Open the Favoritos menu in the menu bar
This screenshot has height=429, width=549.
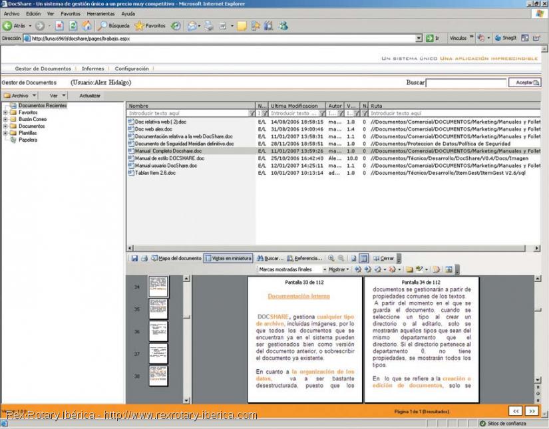[x=71, y=14]
